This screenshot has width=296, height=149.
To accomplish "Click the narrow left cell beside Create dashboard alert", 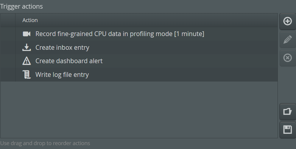I will tap(8, 61).
